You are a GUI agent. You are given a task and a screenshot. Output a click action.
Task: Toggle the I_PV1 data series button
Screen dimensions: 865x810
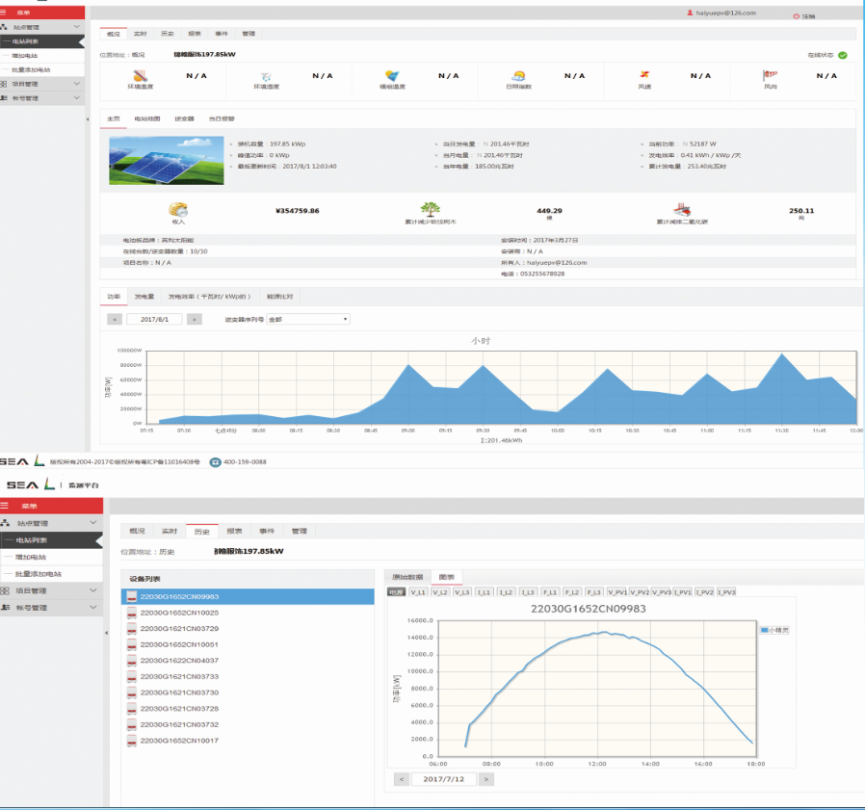[x=682, y=592]
